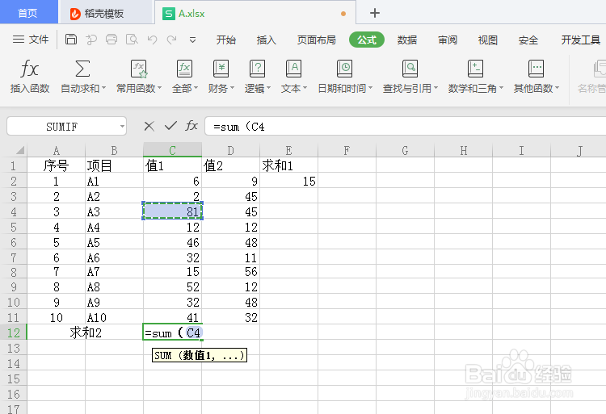This screenshot has width=606, height=414.
Task: Expand the quick access toolbar dropdown
Action: point(192,40)
